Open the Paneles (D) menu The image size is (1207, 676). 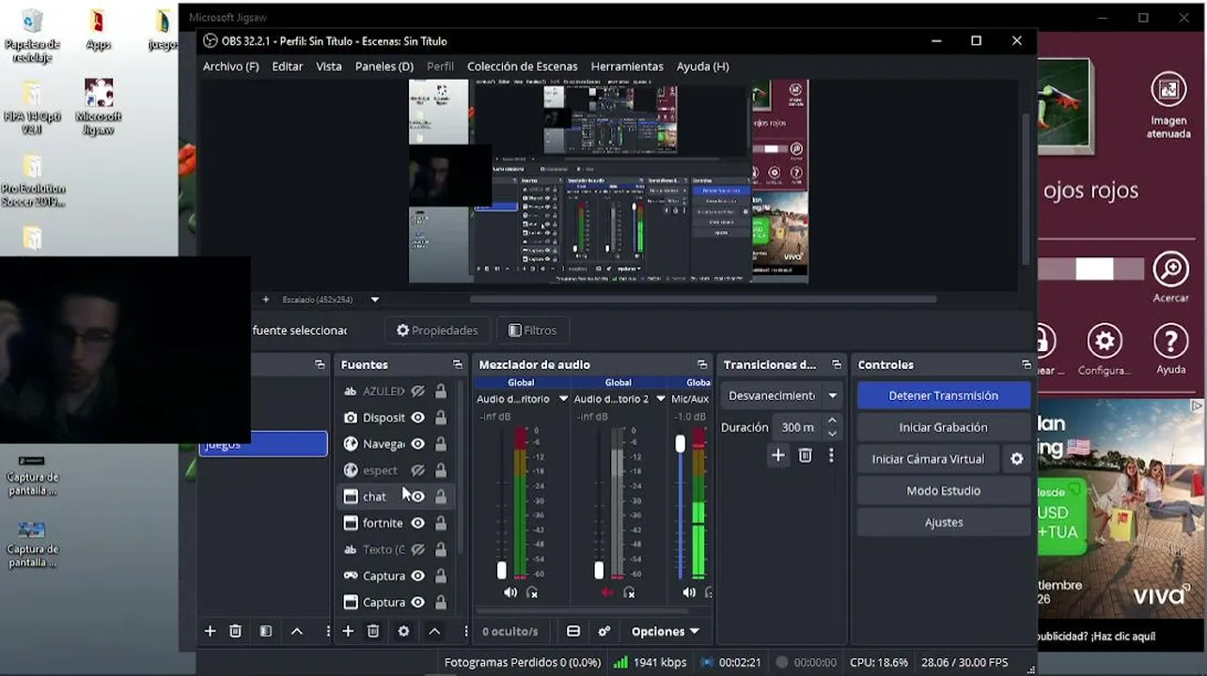[x=384, y=67]
